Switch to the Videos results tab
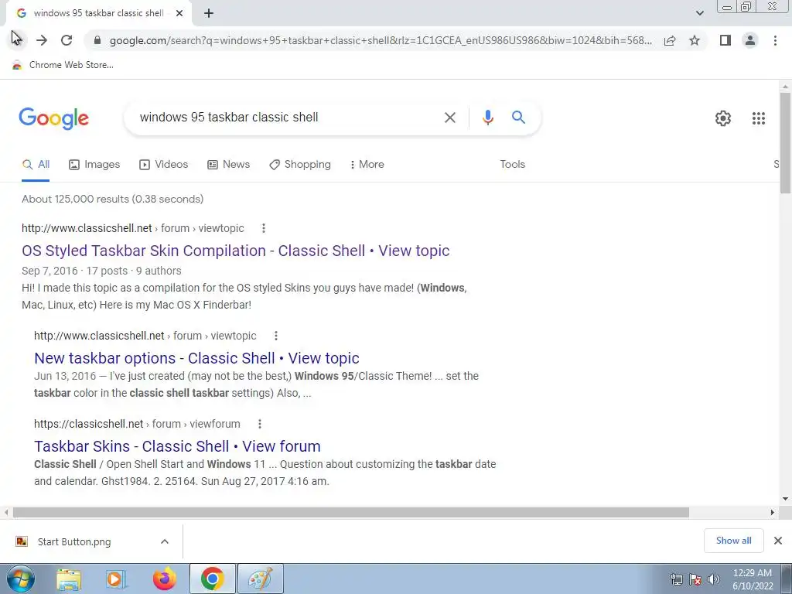792x594 pixels. click(164, 164)
